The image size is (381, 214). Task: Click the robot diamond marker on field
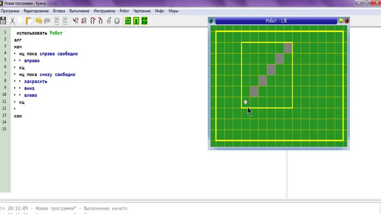pos(245,102)
